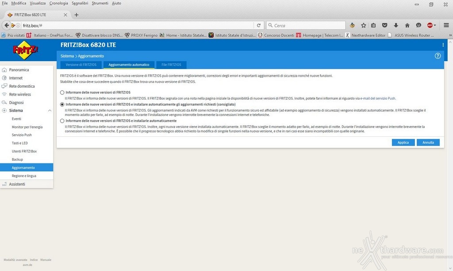Screen dimensions: 453x271
Task: Open the Segnalibri menu
Action: [x=80, y=3]
